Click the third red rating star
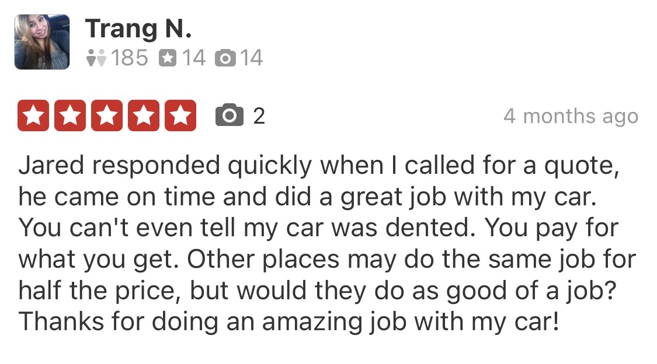The image size is (657, 364). tap(107, 116)
